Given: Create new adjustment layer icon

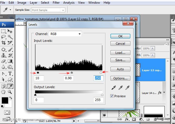Looking at the screenshot, I should click(x=141, y=119).
